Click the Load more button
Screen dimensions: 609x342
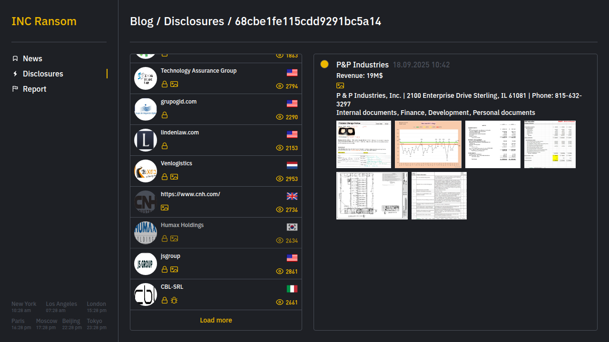point(216,320)
